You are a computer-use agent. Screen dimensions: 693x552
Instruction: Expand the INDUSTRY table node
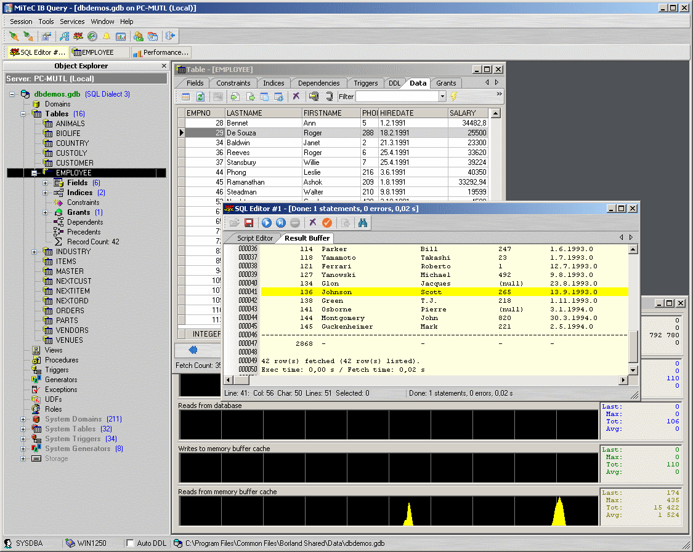34,252
